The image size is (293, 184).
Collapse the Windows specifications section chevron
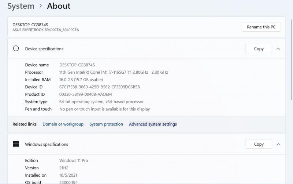click(278, 144)
